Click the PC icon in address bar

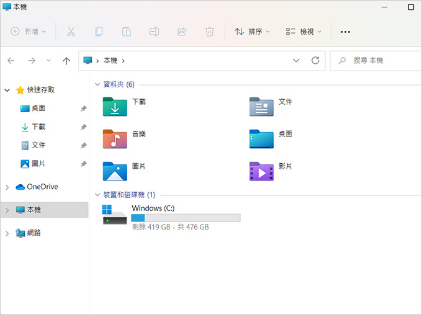pos(88,60)
